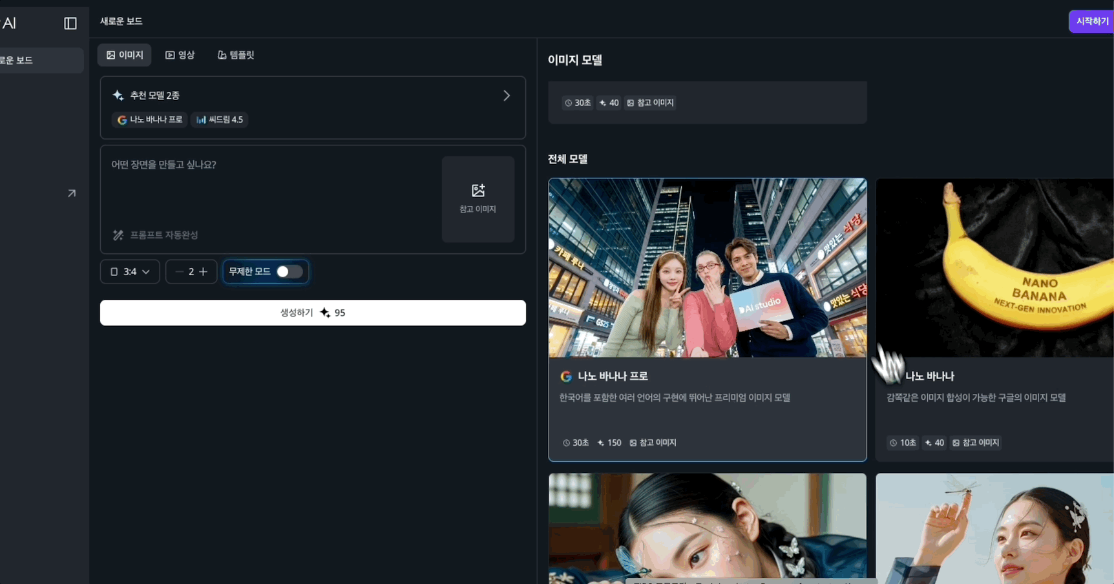Type in the 어떤 장면을 만들고 싶나요 prompt field

[x=271, y=187]
